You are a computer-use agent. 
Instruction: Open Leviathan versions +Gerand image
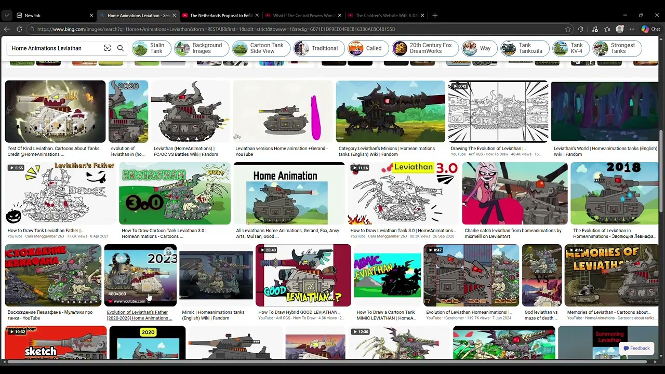283,111
